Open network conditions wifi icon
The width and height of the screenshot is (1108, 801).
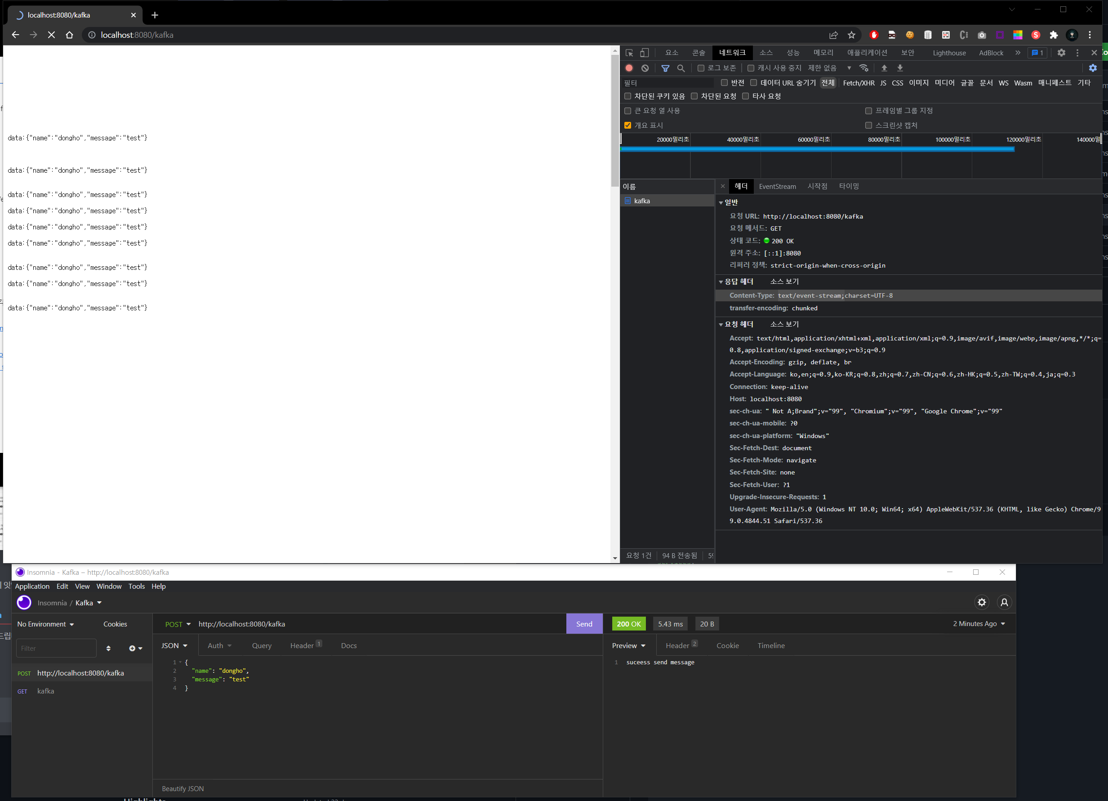coord(864,68)
